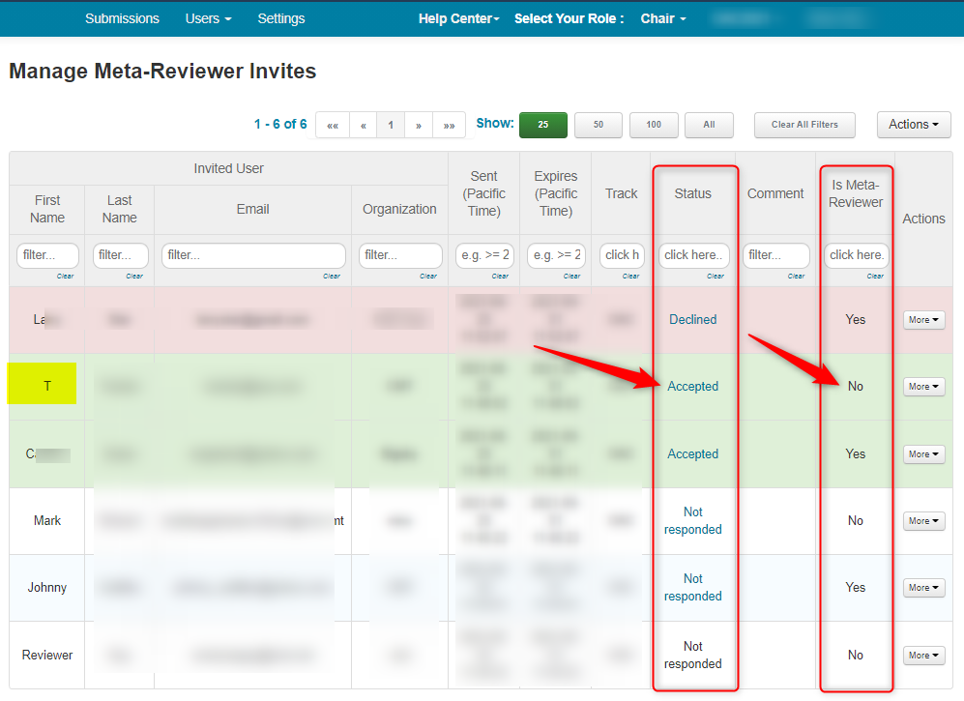Focus the Organization filter field
The image size is (964, 701).
point(400,255)
